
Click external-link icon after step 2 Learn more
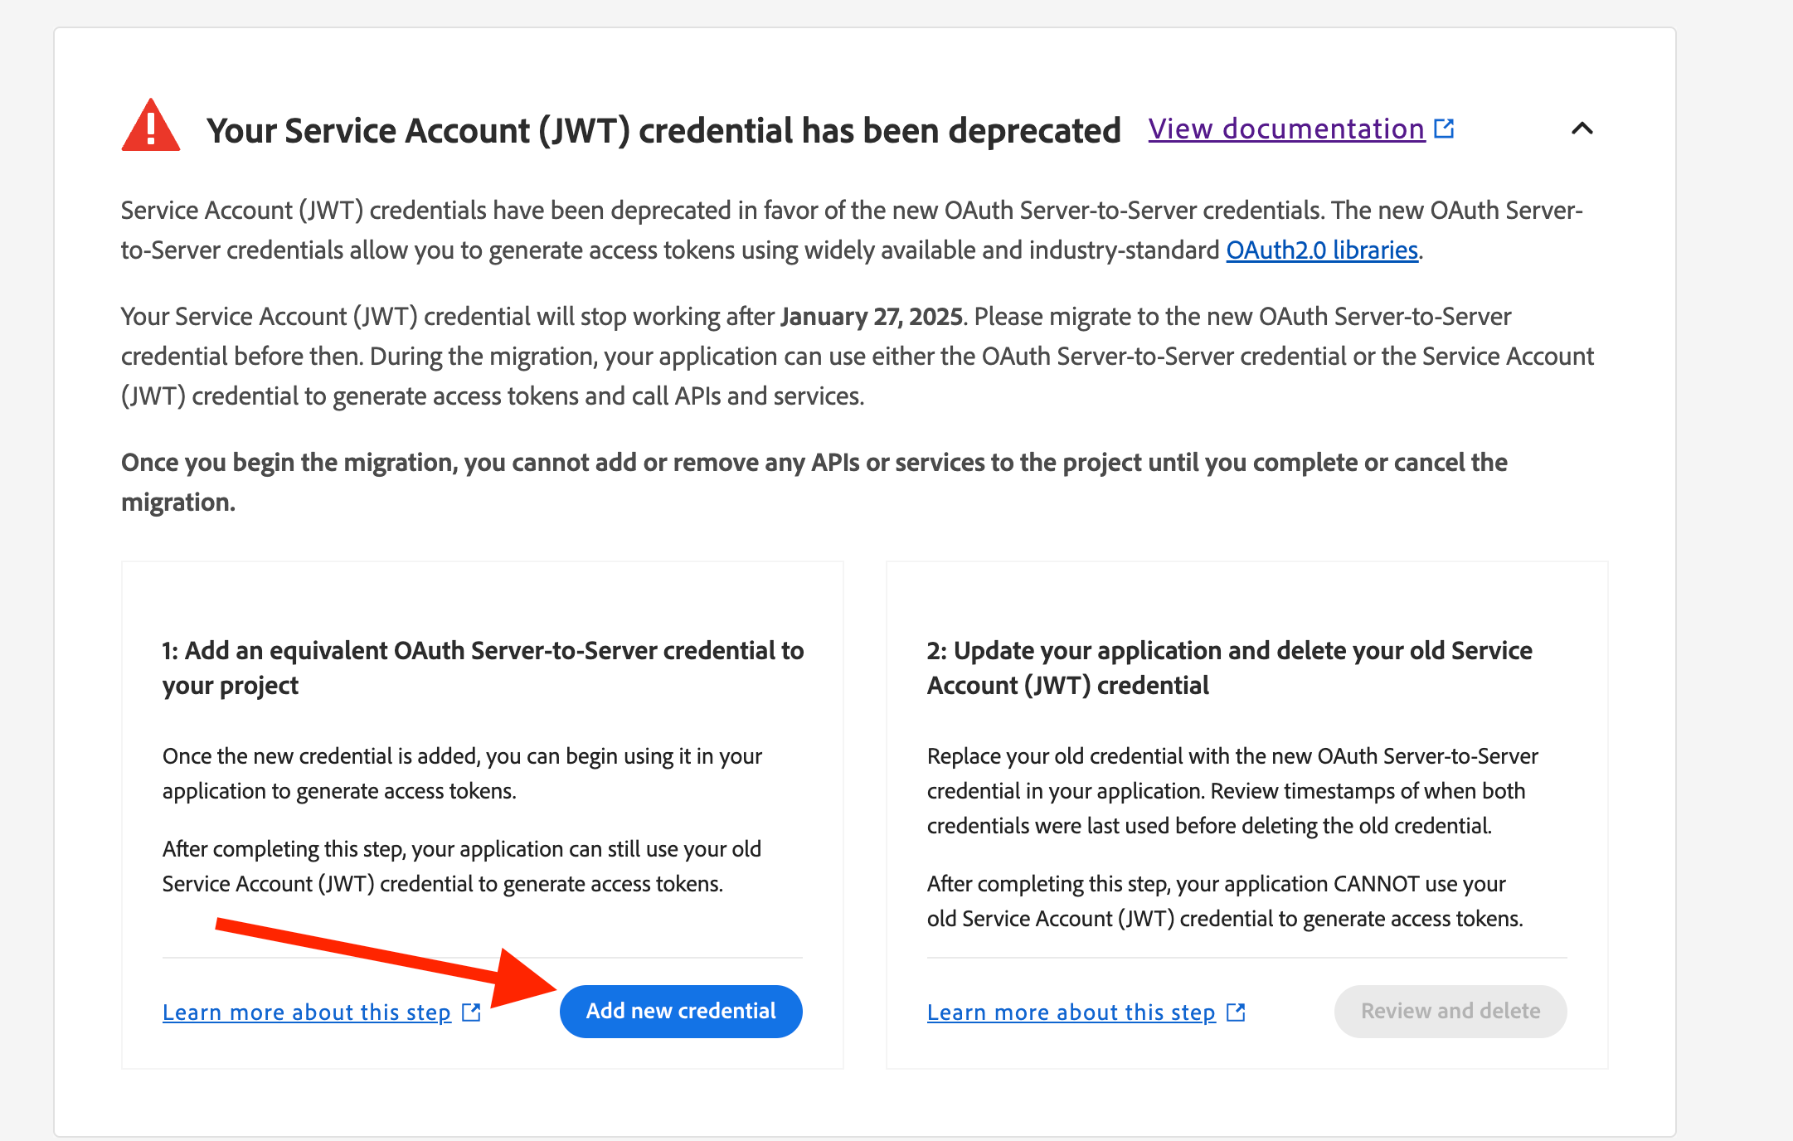pyautogui.click(x=1236, y=1012)
